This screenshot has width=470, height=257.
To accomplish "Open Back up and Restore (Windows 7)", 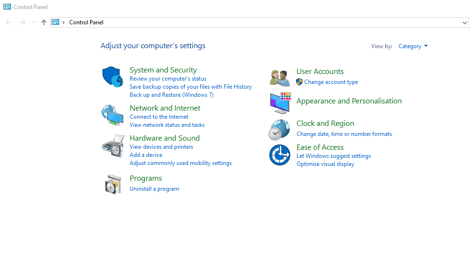I will tap(172, 95).
